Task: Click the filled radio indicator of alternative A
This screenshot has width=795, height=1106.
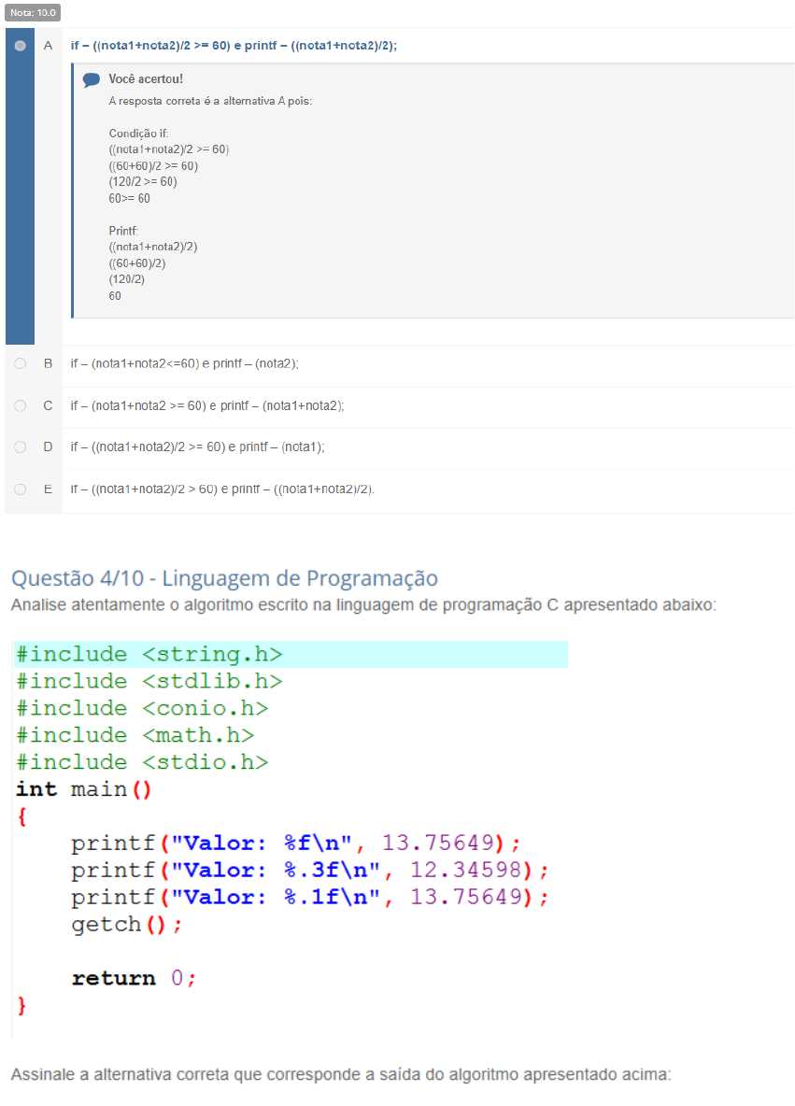Action: tap(20, 44)
